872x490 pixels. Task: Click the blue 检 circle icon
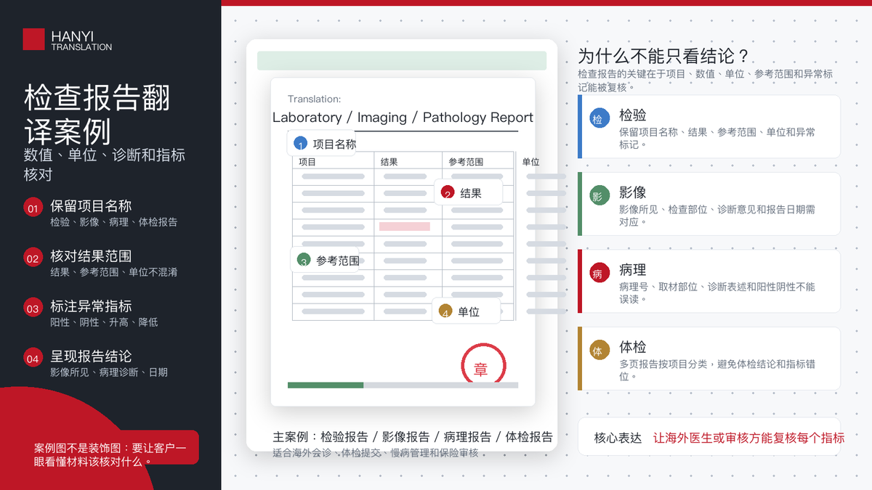click(598, 119)
